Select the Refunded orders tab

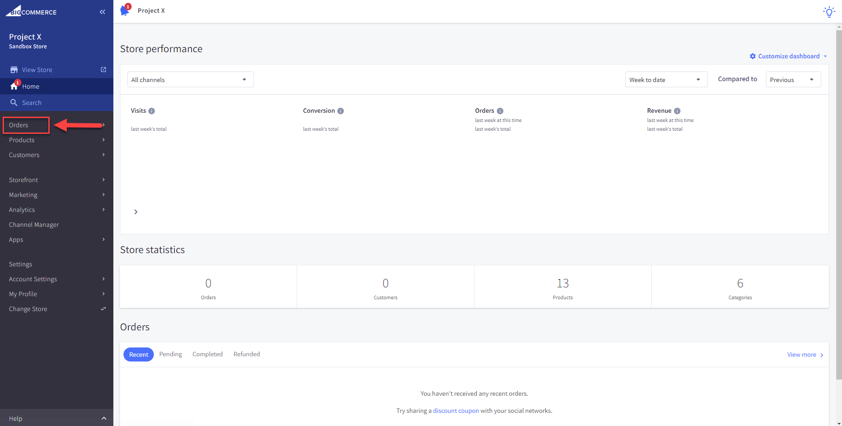[247, 354]
